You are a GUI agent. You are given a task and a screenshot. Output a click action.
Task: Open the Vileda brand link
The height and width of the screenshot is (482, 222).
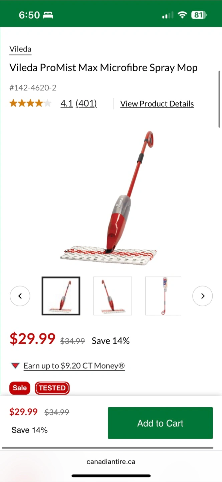(x=20, y=49)
